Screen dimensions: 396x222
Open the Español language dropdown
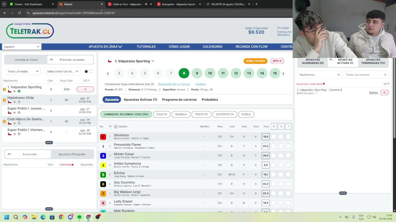pyautogui.click(x=22, y=47)
